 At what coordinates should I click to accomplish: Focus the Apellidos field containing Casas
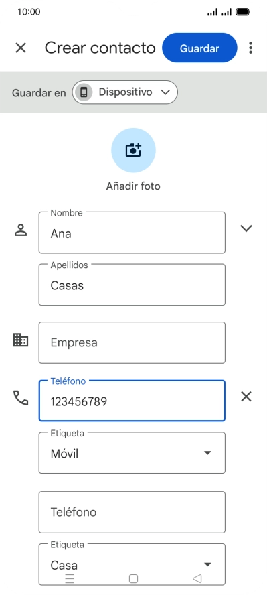tap(132, 285)
